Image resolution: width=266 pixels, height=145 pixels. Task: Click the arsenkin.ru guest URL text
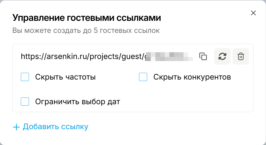point(82,56)
